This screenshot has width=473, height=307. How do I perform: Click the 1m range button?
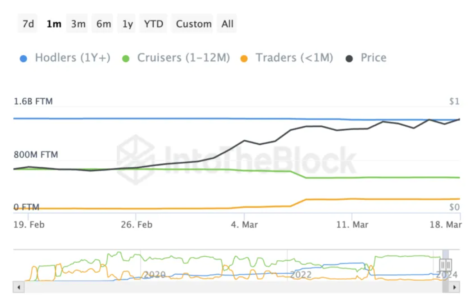point(54,24)
